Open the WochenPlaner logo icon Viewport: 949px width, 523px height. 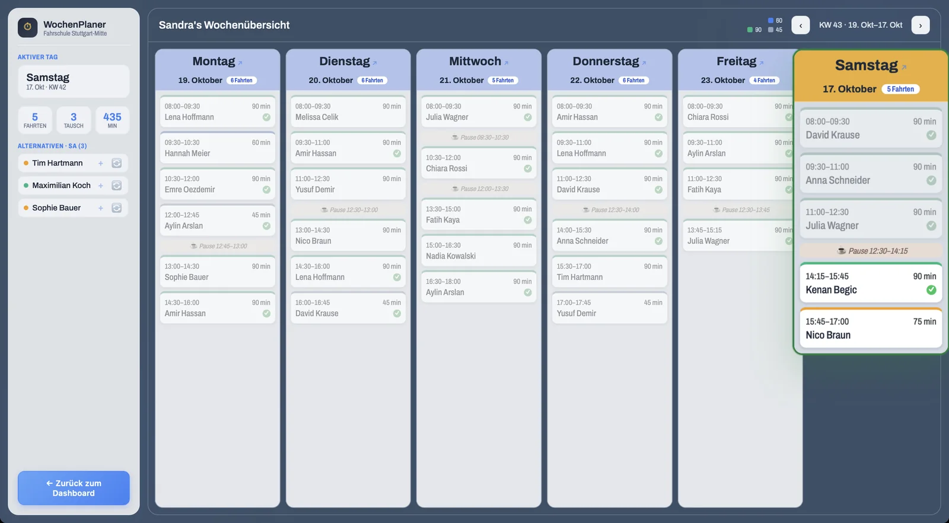pos(27,27)
